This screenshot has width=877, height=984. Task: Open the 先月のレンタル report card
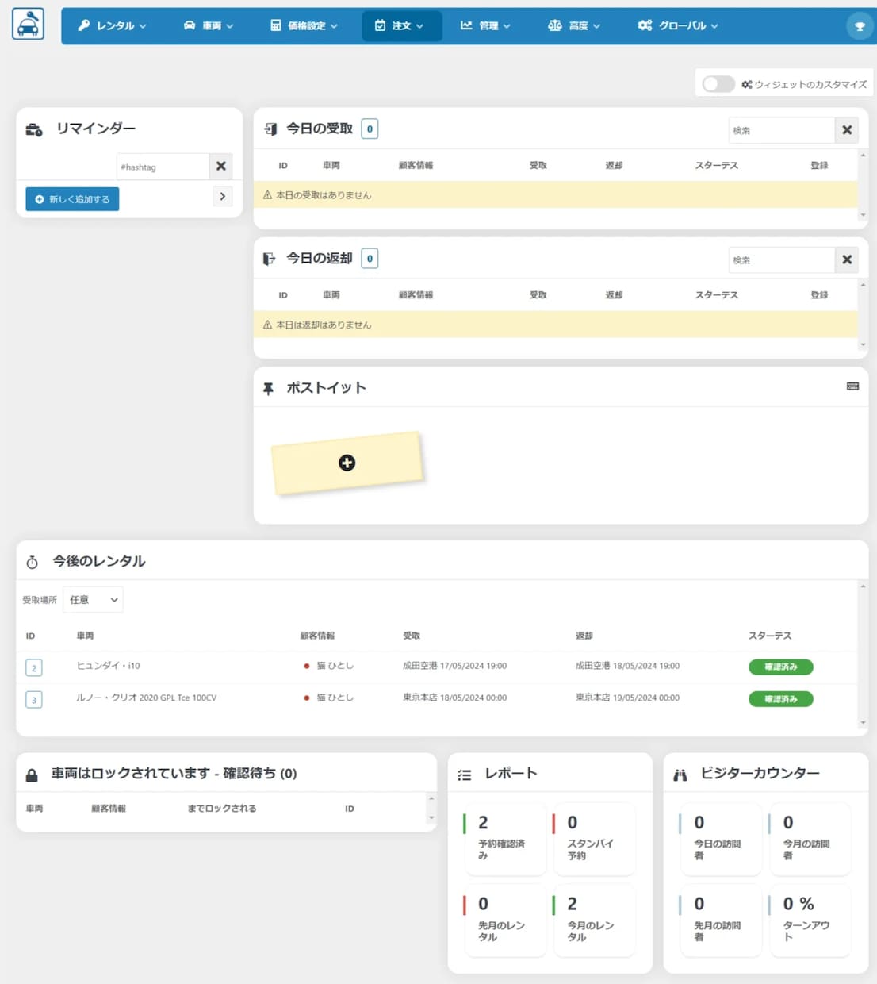pos(504,920)
